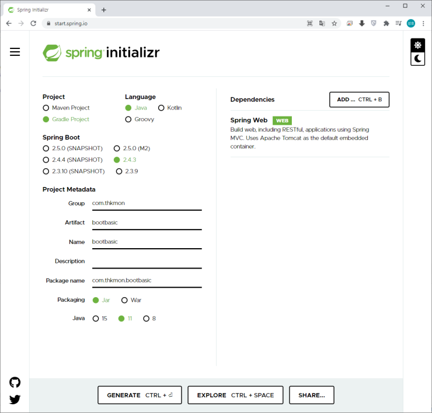This screenshot has height=413, width=432.
Task: Open the GitHub link icon
Action: (15, 382)
